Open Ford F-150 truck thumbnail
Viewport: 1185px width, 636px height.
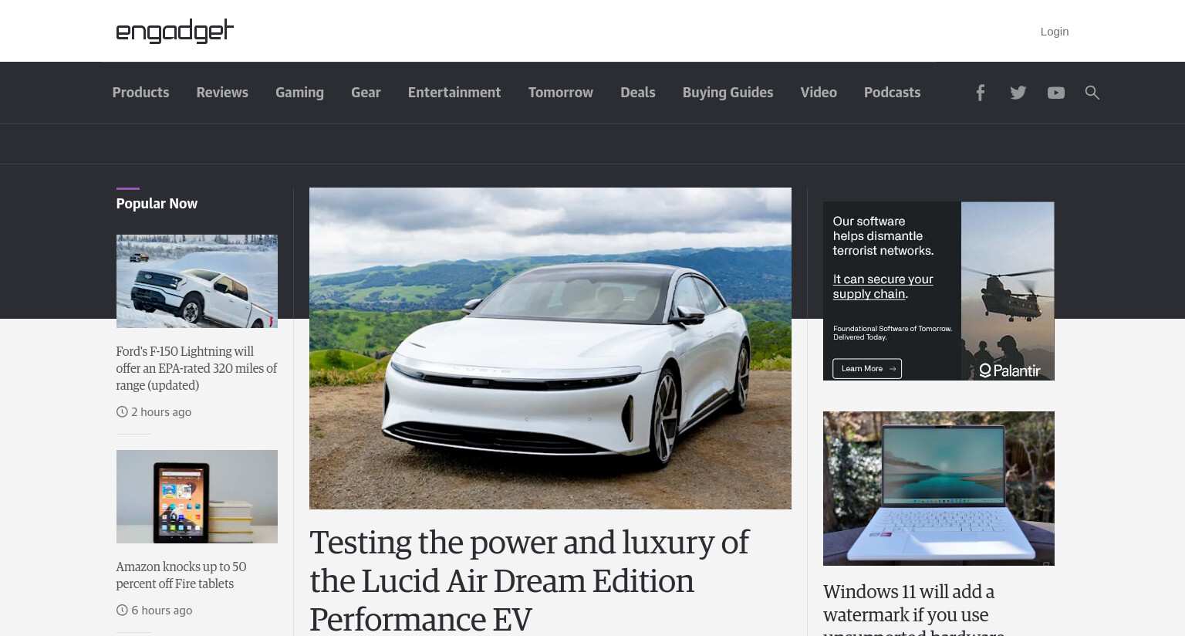coord(197,281)
